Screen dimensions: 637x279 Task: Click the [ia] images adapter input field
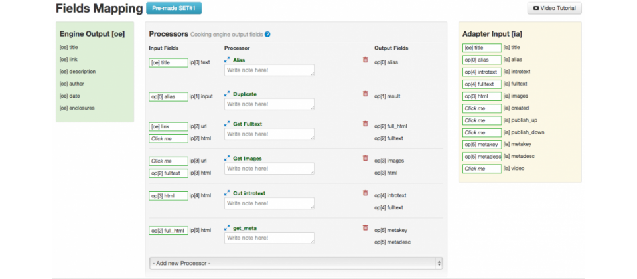(x=482, y=96)
